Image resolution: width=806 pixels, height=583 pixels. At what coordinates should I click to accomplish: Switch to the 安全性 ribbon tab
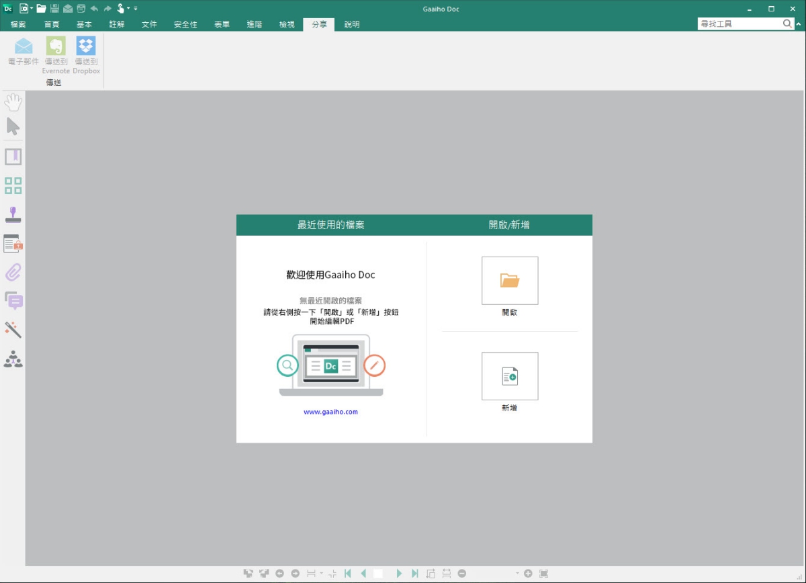[185, 24]
